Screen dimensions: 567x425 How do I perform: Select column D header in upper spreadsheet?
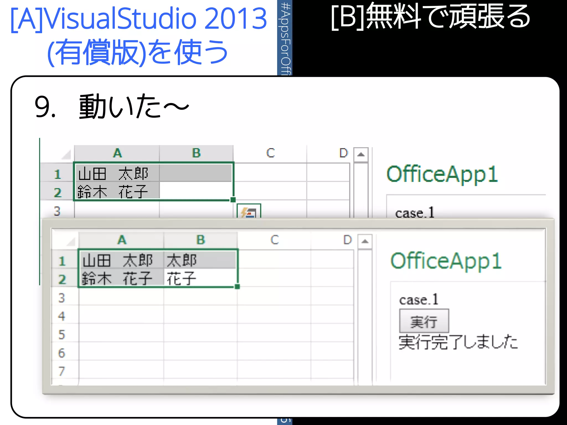tap(328, 153)
